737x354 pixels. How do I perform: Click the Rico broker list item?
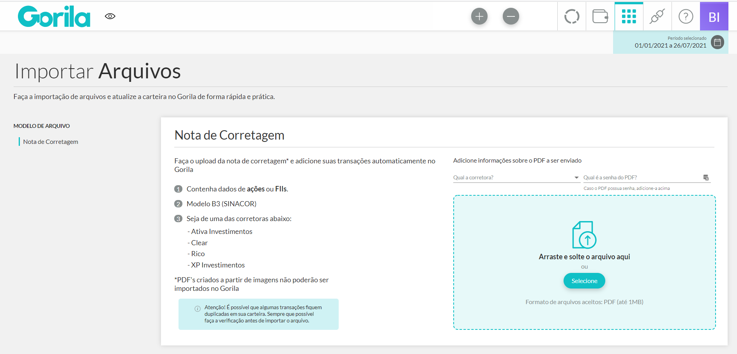[196, 254]
